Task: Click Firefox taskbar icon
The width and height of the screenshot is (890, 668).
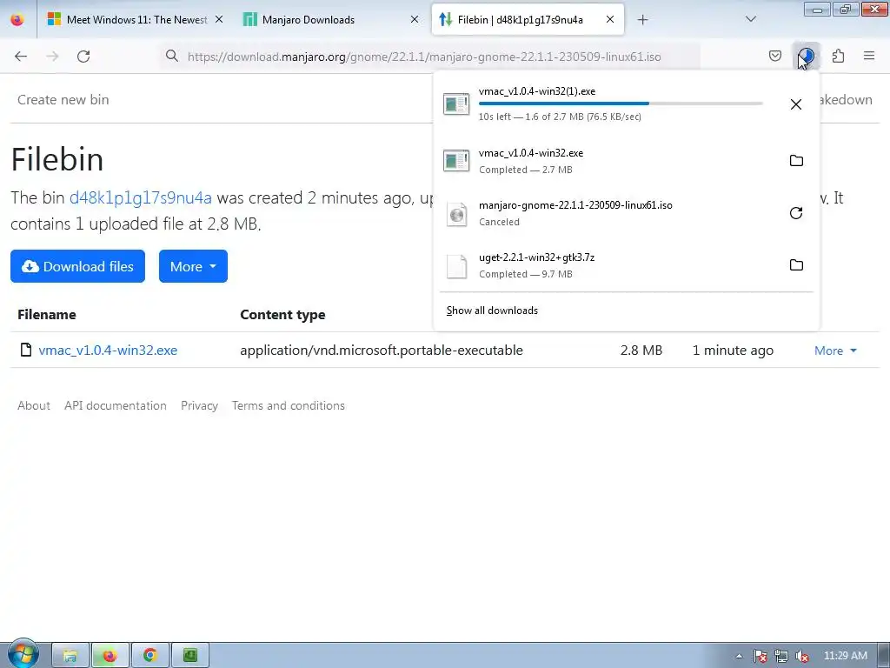Action: (x=110, y=656)
